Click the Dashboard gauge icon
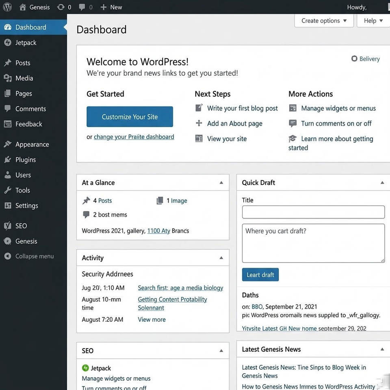Screen dimensions: 390x390 (x=8, y=27)
